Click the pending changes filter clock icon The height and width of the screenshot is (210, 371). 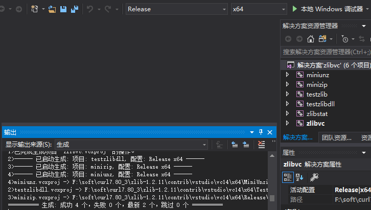pos(345,39)
